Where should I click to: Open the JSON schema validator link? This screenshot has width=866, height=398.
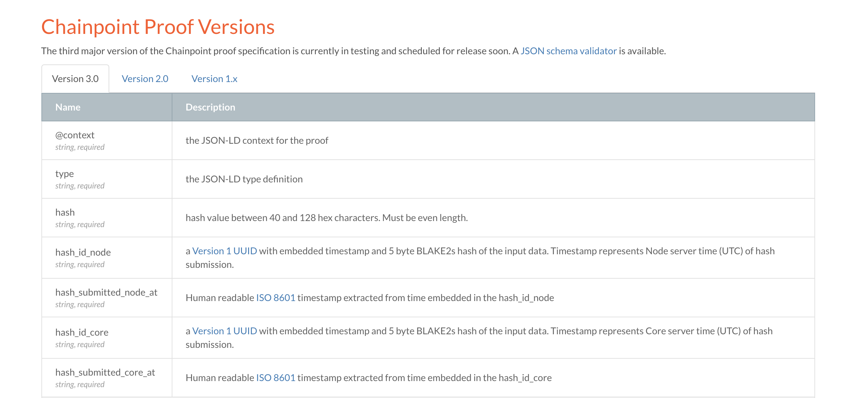click(x=568, y=51)
